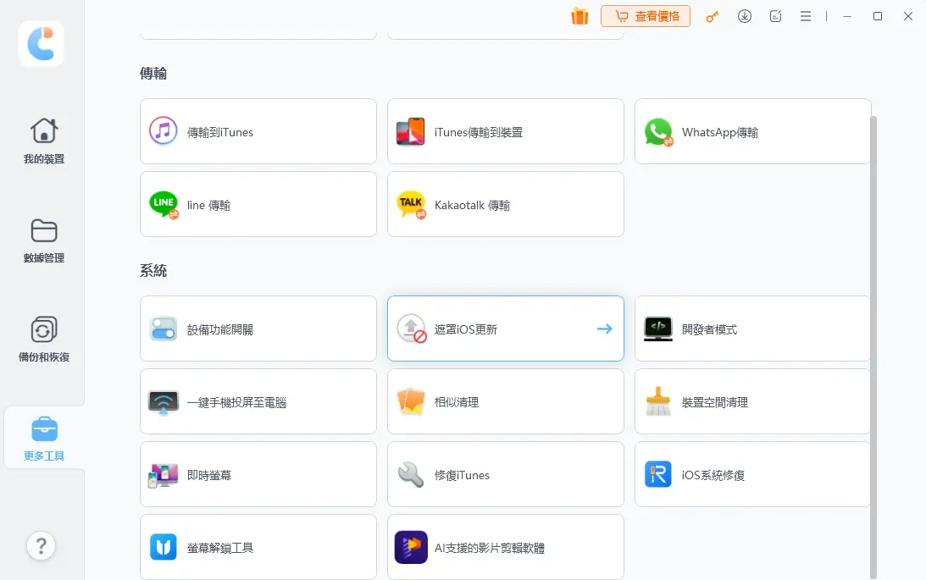Image resolution: width=926 pixels, height=580 pixels.
Task: Open the hamburger menu in title bar
Action: pos(806,16)
